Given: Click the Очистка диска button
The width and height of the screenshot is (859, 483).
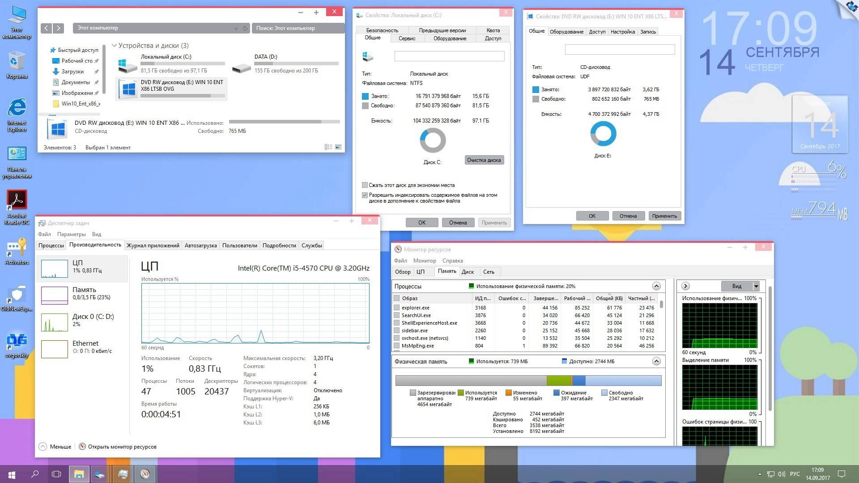Looking at the screenshot, I should 484,160.
